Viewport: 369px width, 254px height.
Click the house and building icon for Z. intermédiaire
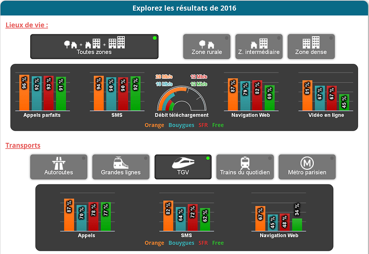pyautogui.click(x=259, y=43)
